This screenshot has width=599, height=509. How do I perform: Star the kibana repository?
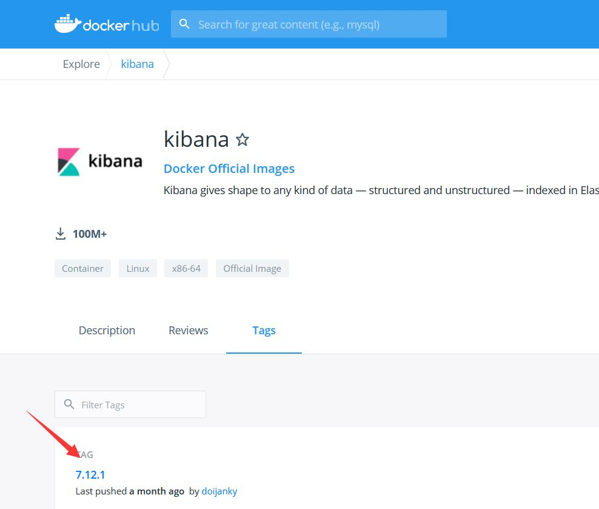click(x=242, y=140)
